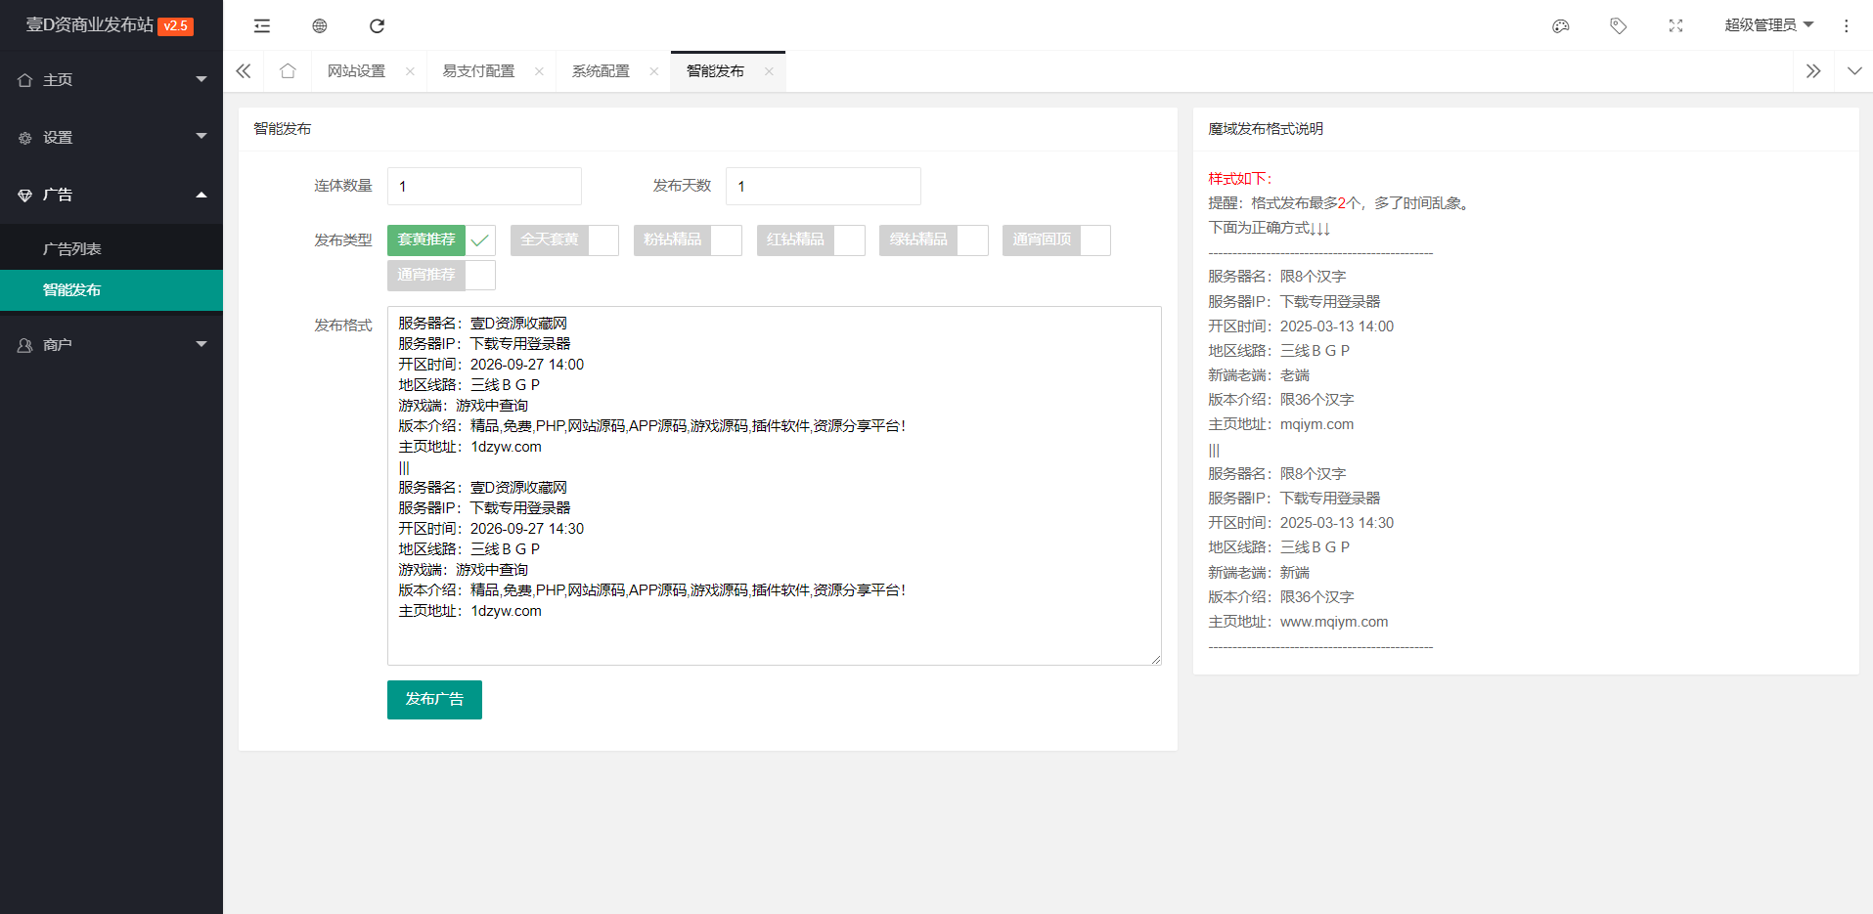Image resolution: width=1873 pixels, height=914 pixels.
Task: Check the 通宵推荐 publish type
Action: click(x=441, y=276)
